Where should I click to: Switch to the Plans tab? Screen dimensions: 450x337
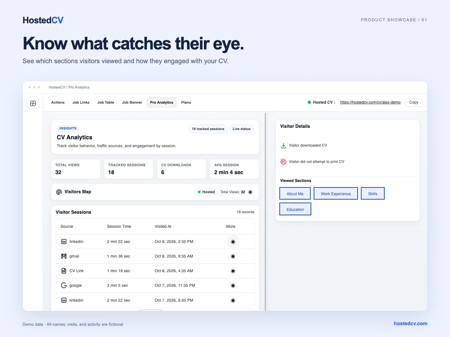[x=186, y=103]
